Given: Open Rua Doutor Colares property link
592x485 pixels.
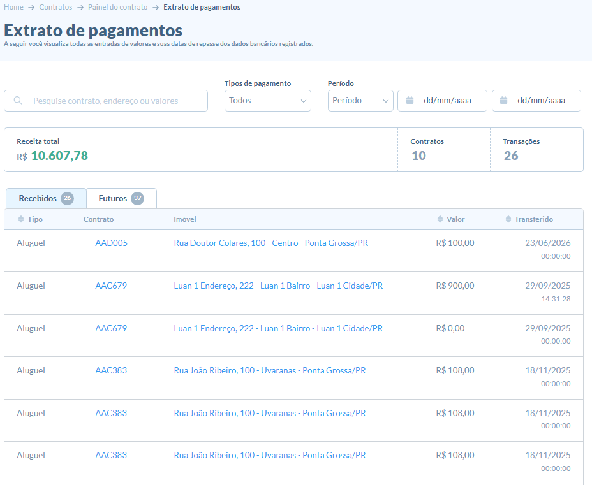Looking at the screenshot, I should point(270,243).
